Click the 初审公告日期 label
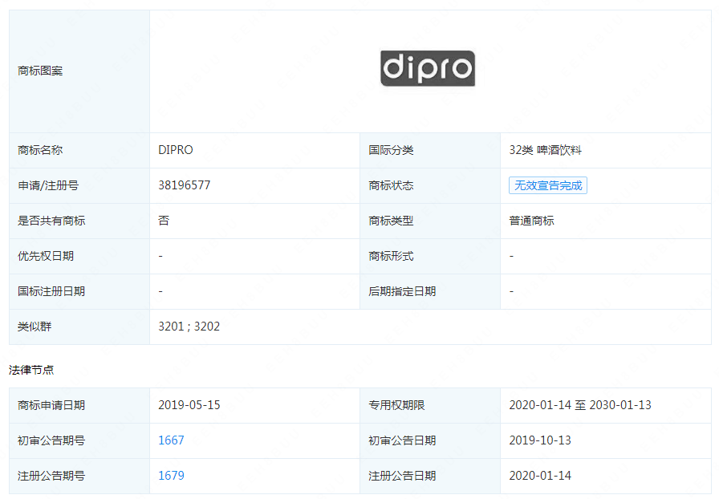The width and height of the screenshot is (719, 499). coord(402,440)
